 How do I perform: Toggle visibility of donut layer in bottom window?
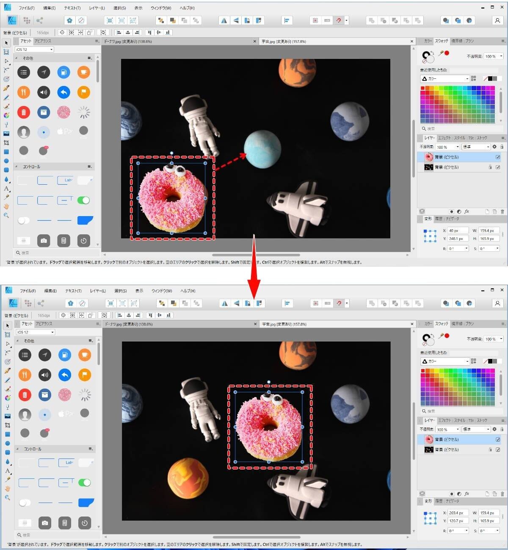tap(498, 440)
